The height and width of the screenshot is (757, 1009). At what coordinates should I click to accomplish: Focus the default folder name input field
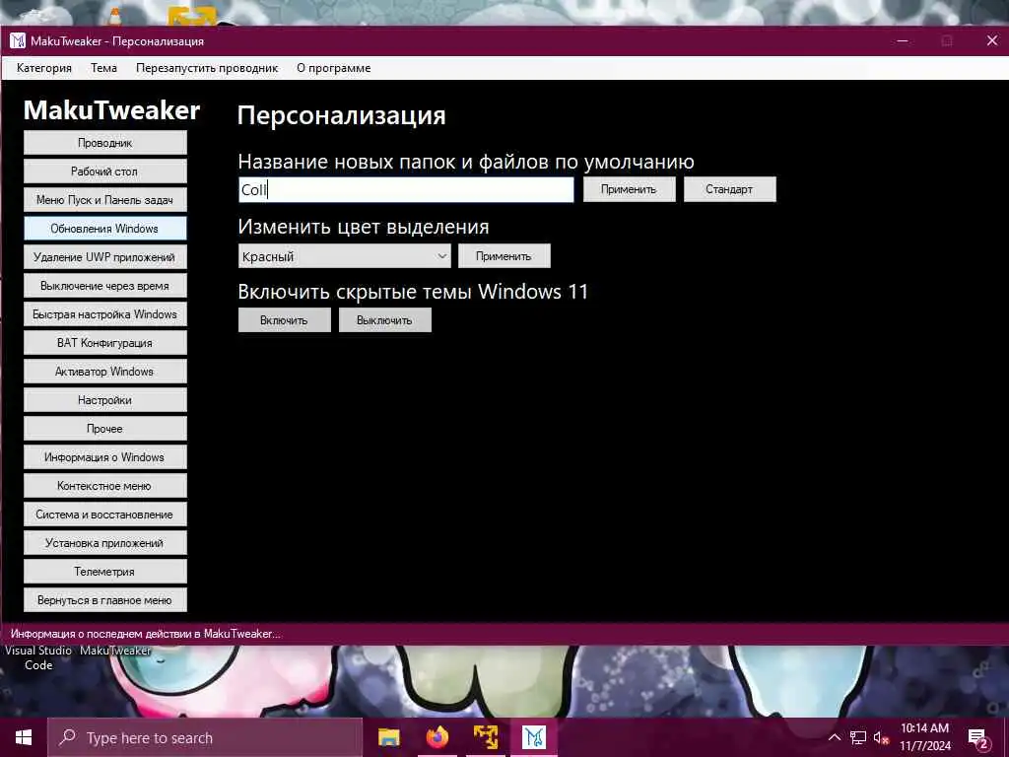[406, 189]
